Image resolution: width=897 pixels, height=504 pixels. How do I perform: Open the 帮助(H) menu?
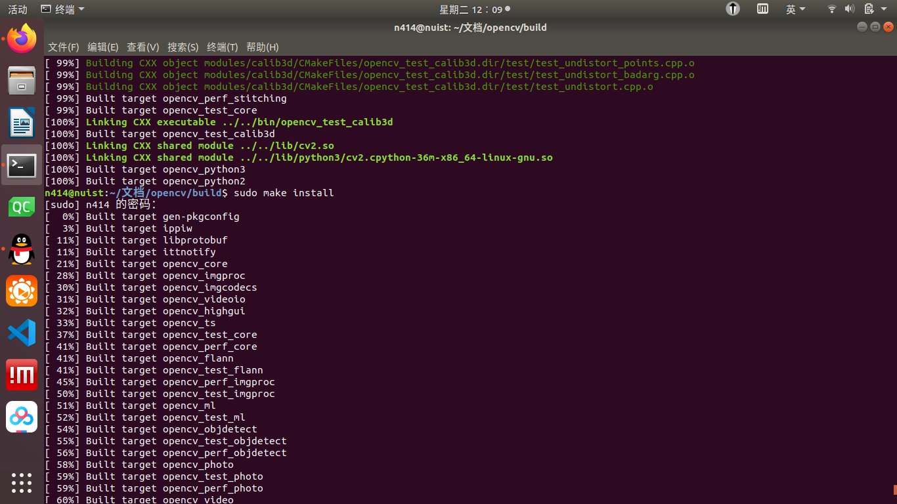pos(263,47)
